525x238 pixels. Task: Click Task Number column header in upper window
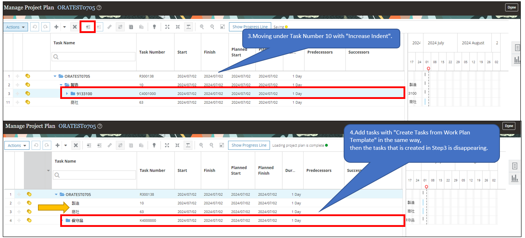pyautogui.click(x=152, y=52)
